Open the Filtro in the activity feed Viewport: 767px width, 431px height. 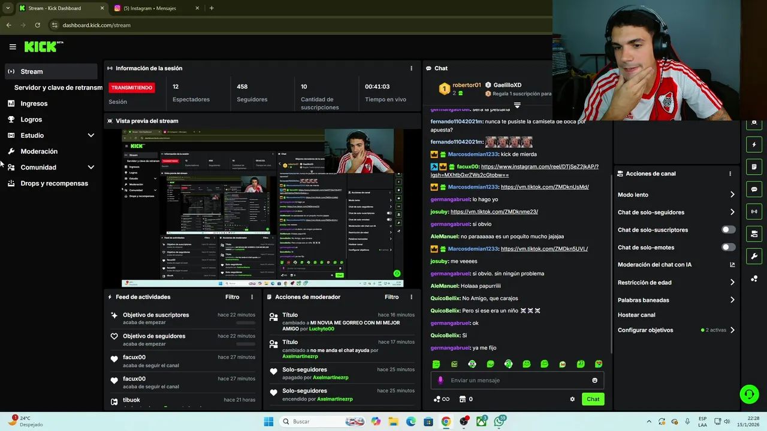(x=232, y=297)
